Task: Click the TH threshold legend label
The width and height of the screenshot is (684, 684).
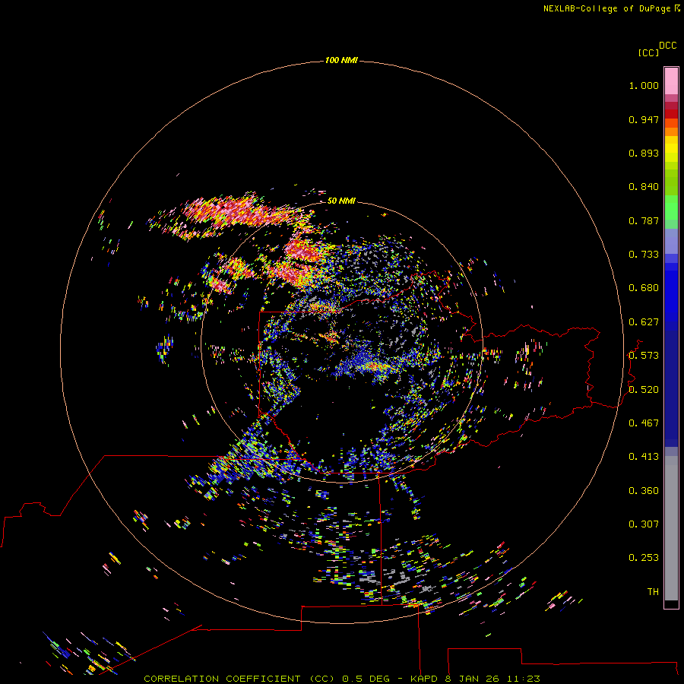Action: pyautogui.click(x=653, y=592)
